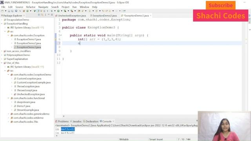Open the Project menu
Viewport: 251px width, 141px height.
pos(65,7)
